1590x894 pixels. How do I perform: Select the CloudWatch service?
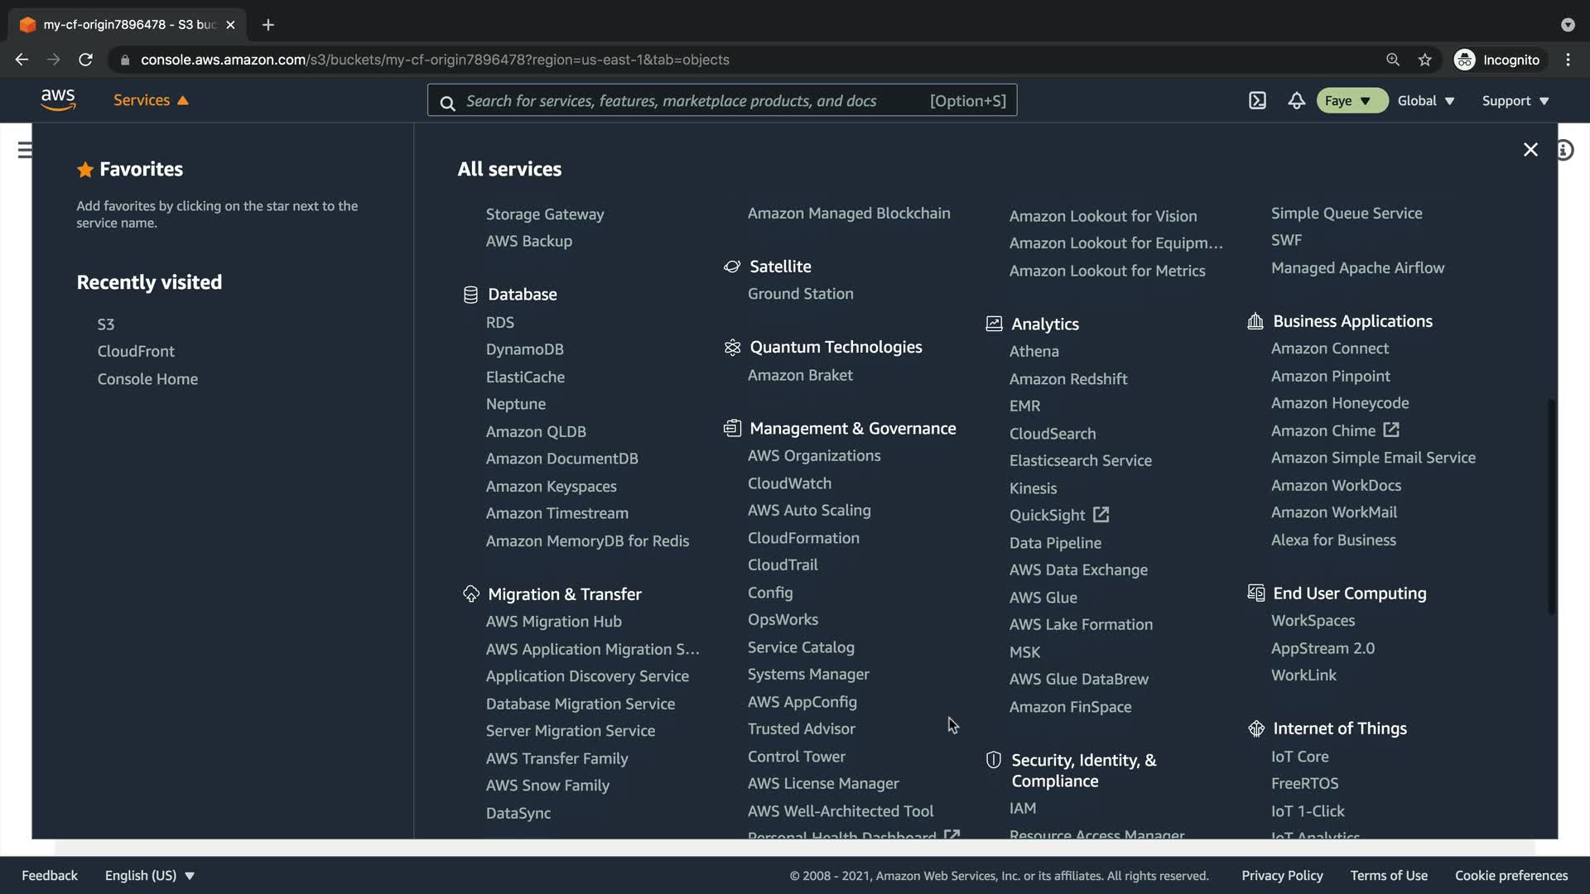[x=789, y=483]
